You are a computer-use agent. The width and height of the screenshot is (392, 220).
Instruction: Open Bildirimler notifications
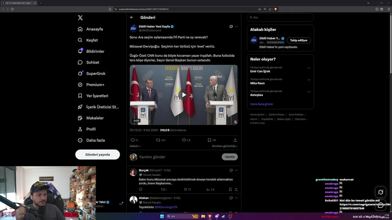coord(91,51)
